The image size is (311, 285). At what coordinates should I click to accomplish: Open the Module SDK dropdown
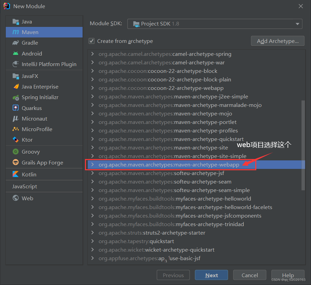click(x=214, y=24)
